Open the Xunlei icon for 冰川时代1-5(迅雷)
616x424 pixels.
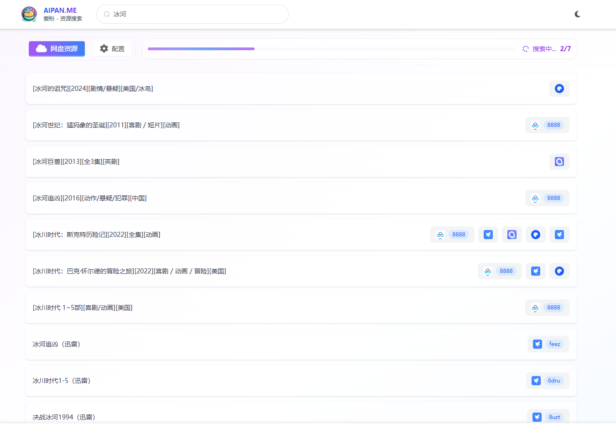click(x=536, y=381)
